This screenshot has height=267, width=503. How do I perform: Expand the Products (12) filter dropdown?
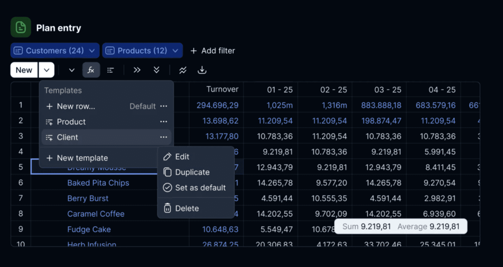point(142,51)
